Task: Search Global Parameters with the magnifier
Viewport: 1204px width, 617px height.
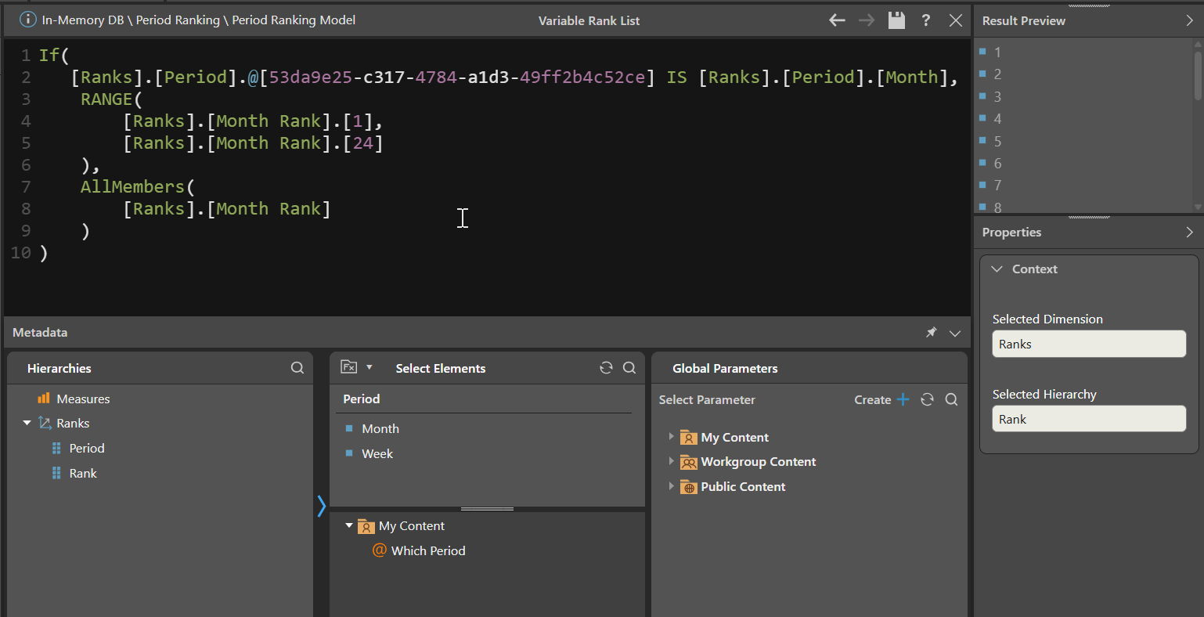Action: pyautogui.click(x=951, y=399)
